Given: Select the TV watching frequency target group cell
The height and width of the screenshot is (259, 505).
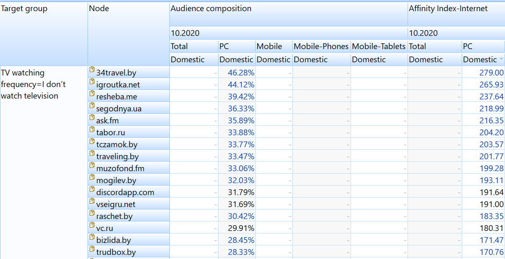Looking at the screenshot, I should (x=33, y=85).
